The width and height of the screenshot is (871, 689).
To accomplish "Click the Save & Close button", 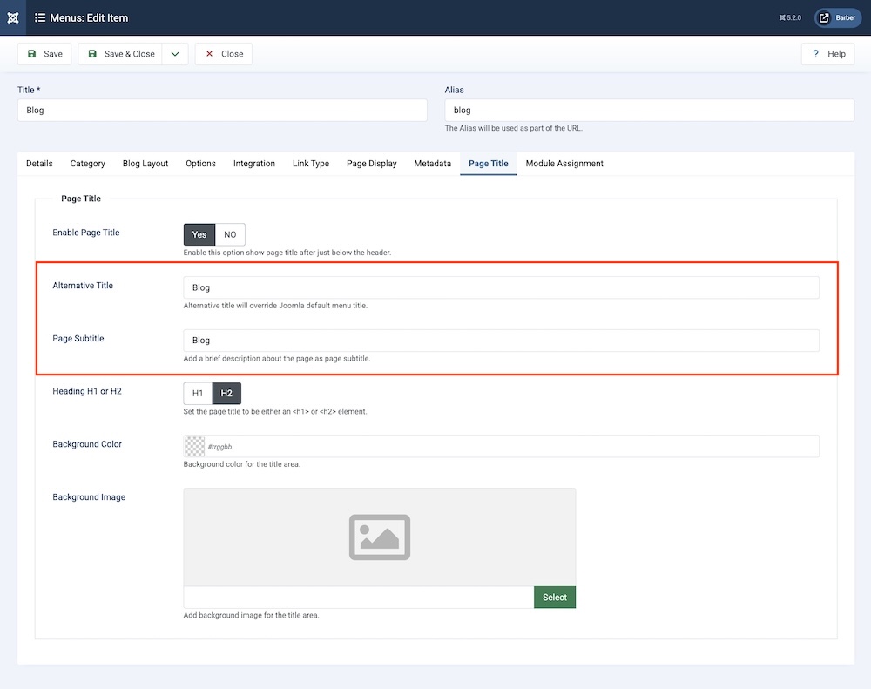I will click(120, 54).
